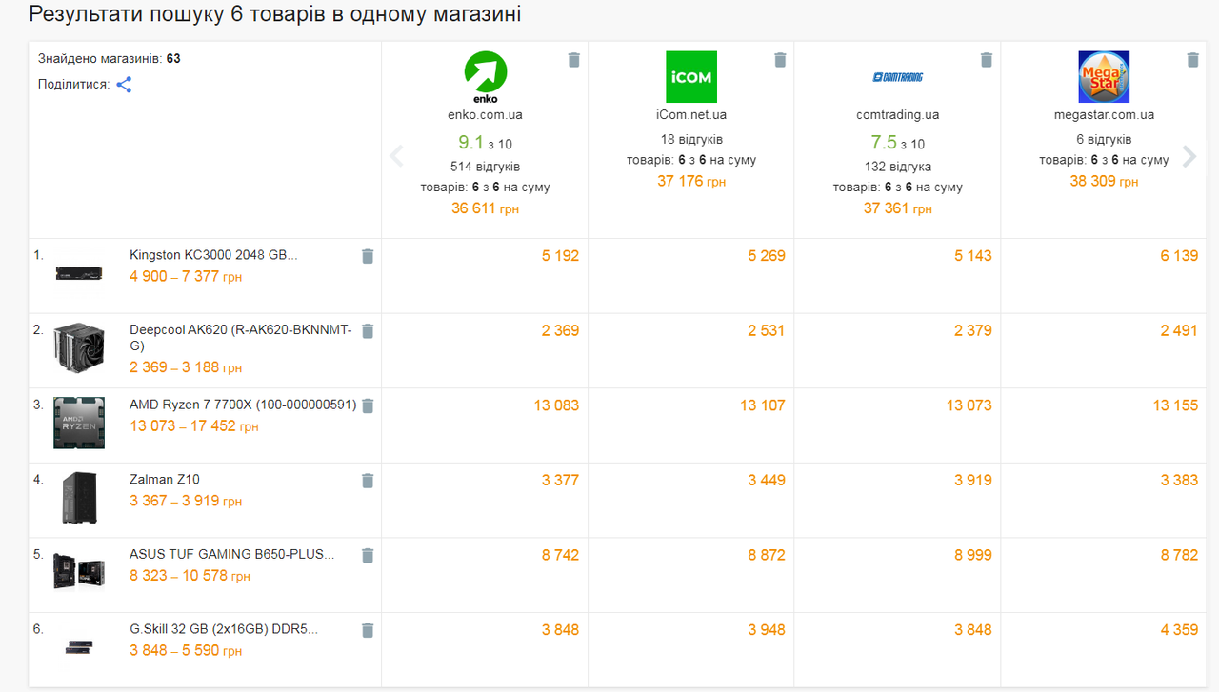Open the MegaStar store logo
Image resolution: width=1219 pixels, height=692 pixels.
[1104, 77]
